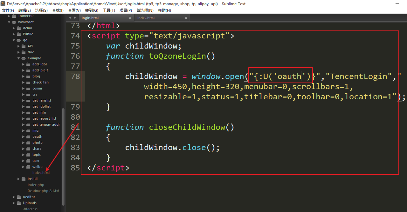This screenshot has width=407, height=212.
Task: Click the Sublime Text app icon in title bar
Action: tap(3, 4)
